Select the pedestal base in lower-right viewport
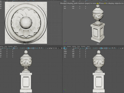Screen dimensions: 124x93 (99, 83)
